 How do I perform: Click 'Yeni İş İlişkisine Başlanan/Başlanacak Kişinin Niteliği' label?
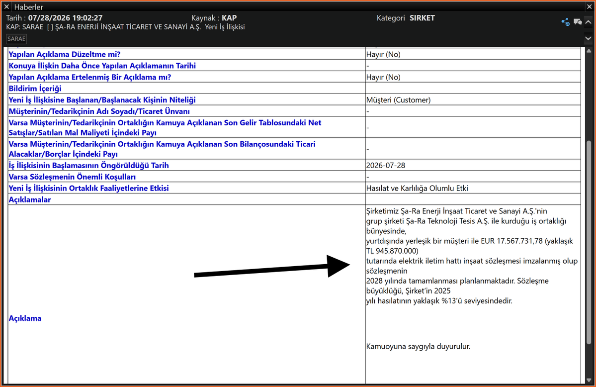coord(102,100)
